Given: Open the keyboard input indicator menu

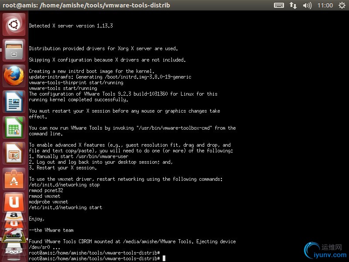Looking at the screenshot, I should (x=279, y=5).
